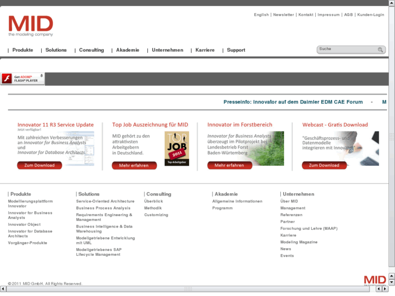
Task: Click Mehr erfahren under Top Job Auszeichnung
Action: point(134,166)
